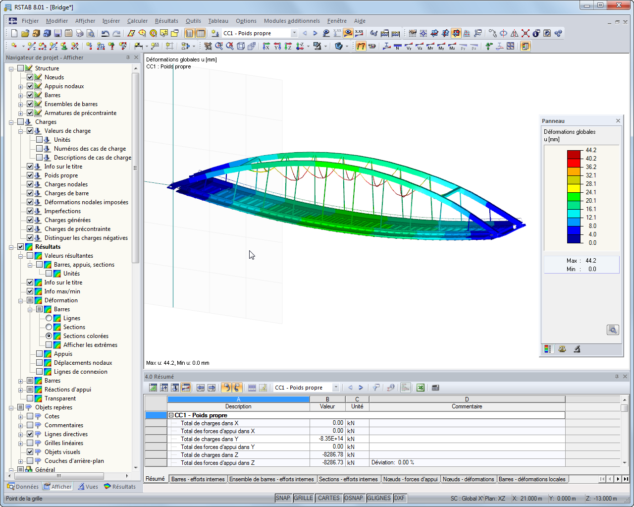This screenshot has height=507, width=634.
Task: Enable the Unités checkbox under Valeurs de charge
Action: pyautogui.click(x=40, y=140)
